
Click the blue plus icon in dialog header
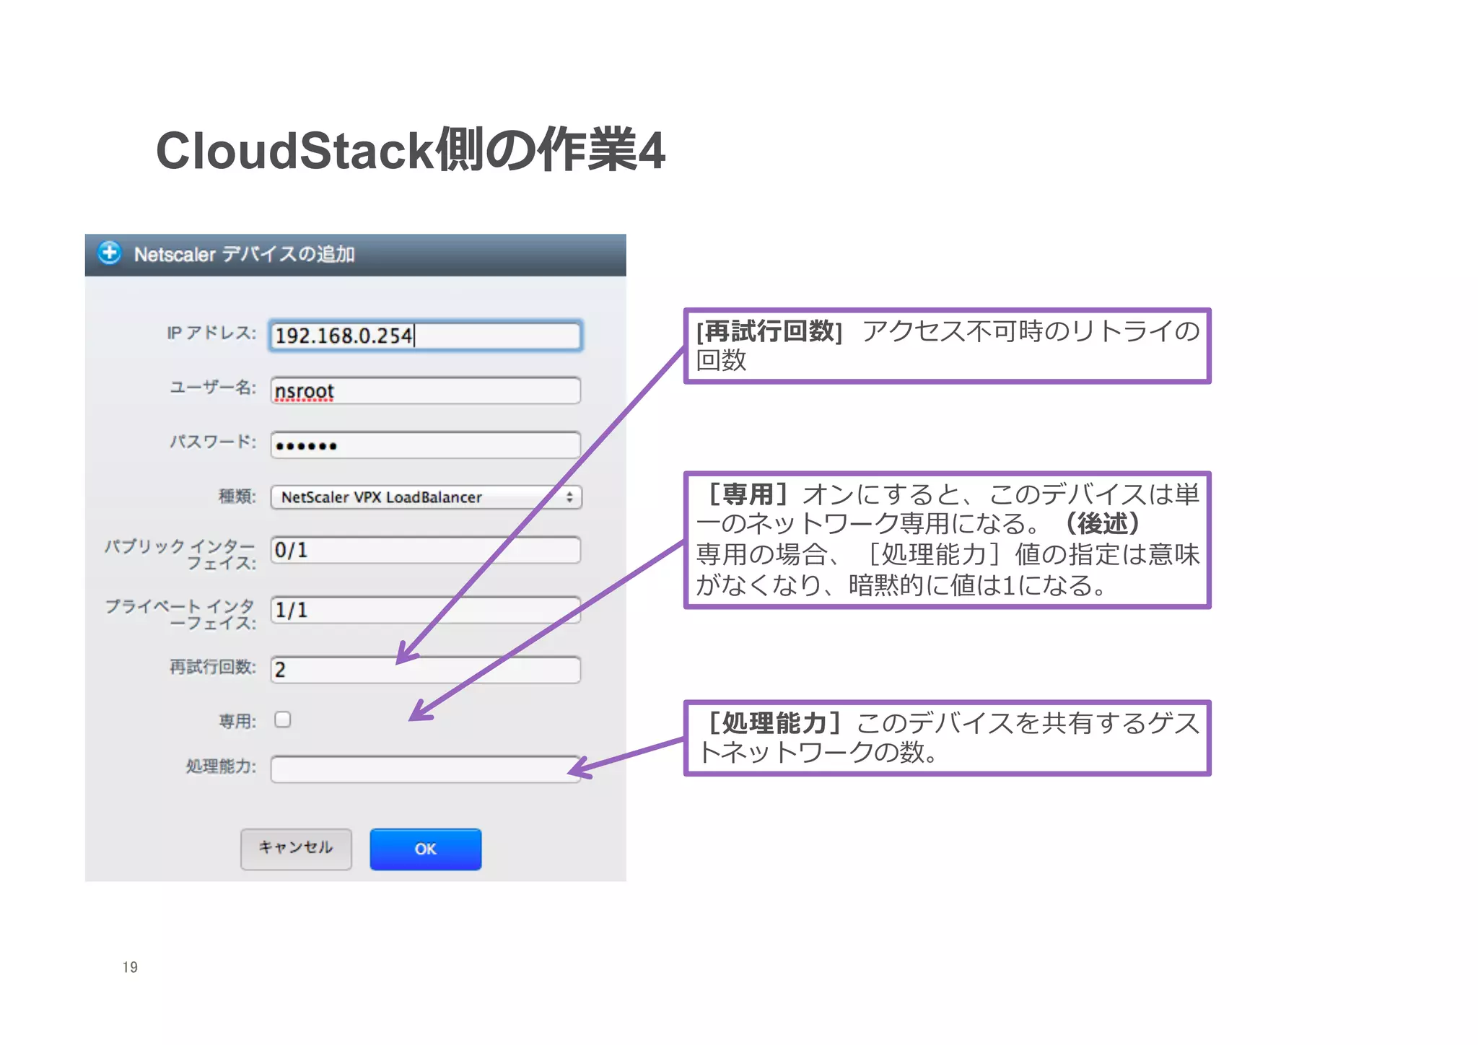pos(110,253)
